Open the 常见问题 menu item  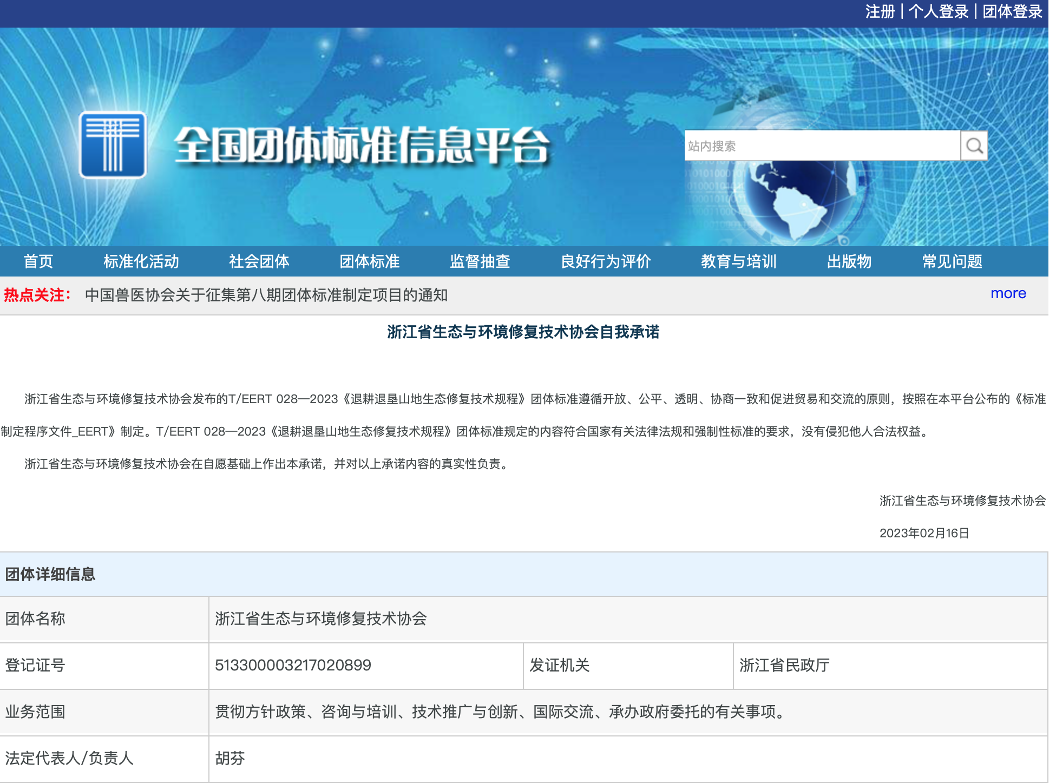pos(952,261)
